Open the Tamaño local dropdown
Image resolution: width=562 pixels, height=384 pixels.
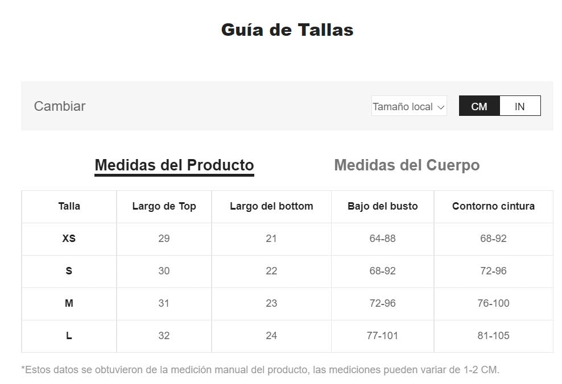point(409,106)
